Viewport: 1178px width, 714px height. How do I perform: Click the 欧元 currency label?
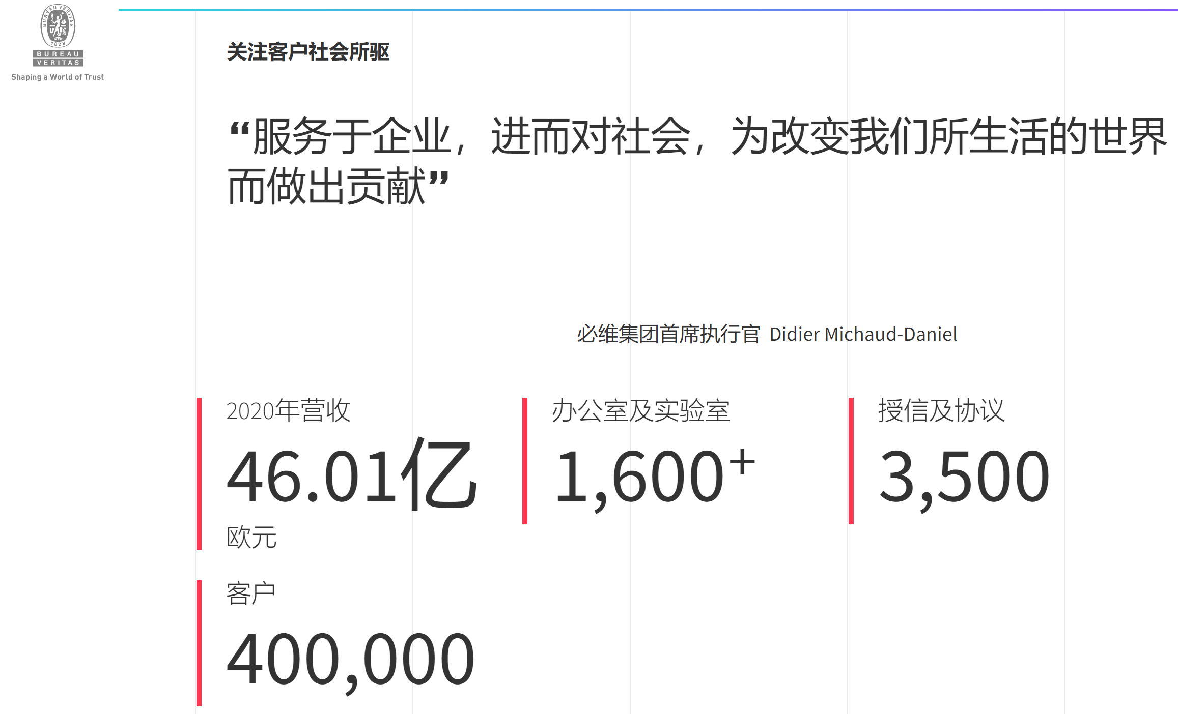pyautogui.click(x=251, y=537)
